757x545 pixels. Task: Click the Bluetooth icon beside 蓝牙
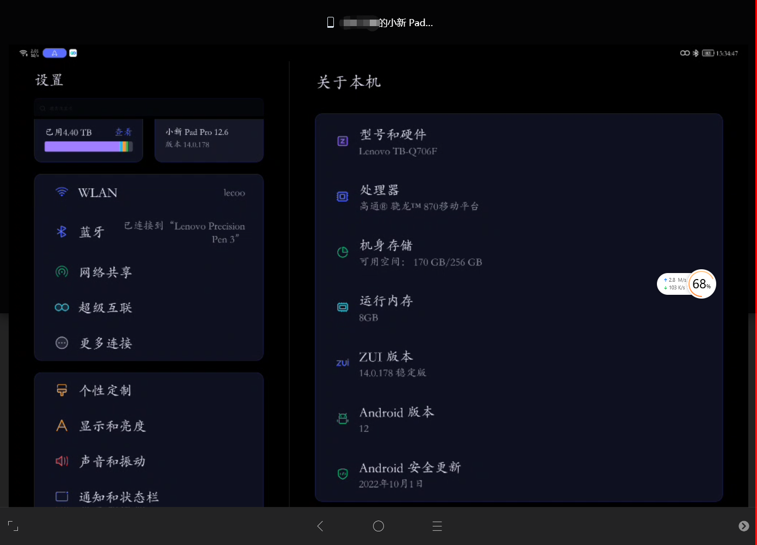click(x=61, y=232)
